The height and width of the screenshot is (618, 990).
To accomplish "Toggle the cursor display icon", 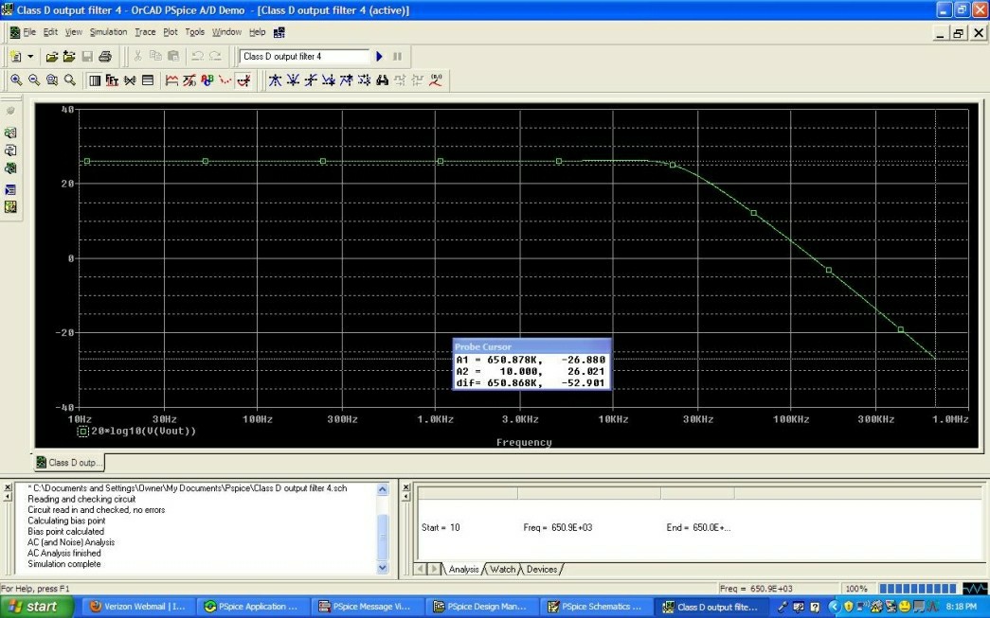I will click(x=243, y=80).
